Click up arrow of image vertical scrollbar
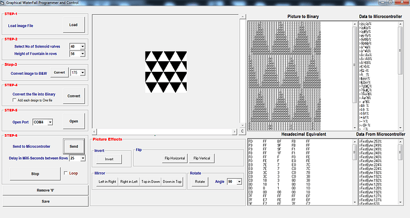This screenshot has height=218, width=410. [x=242, y=17]
